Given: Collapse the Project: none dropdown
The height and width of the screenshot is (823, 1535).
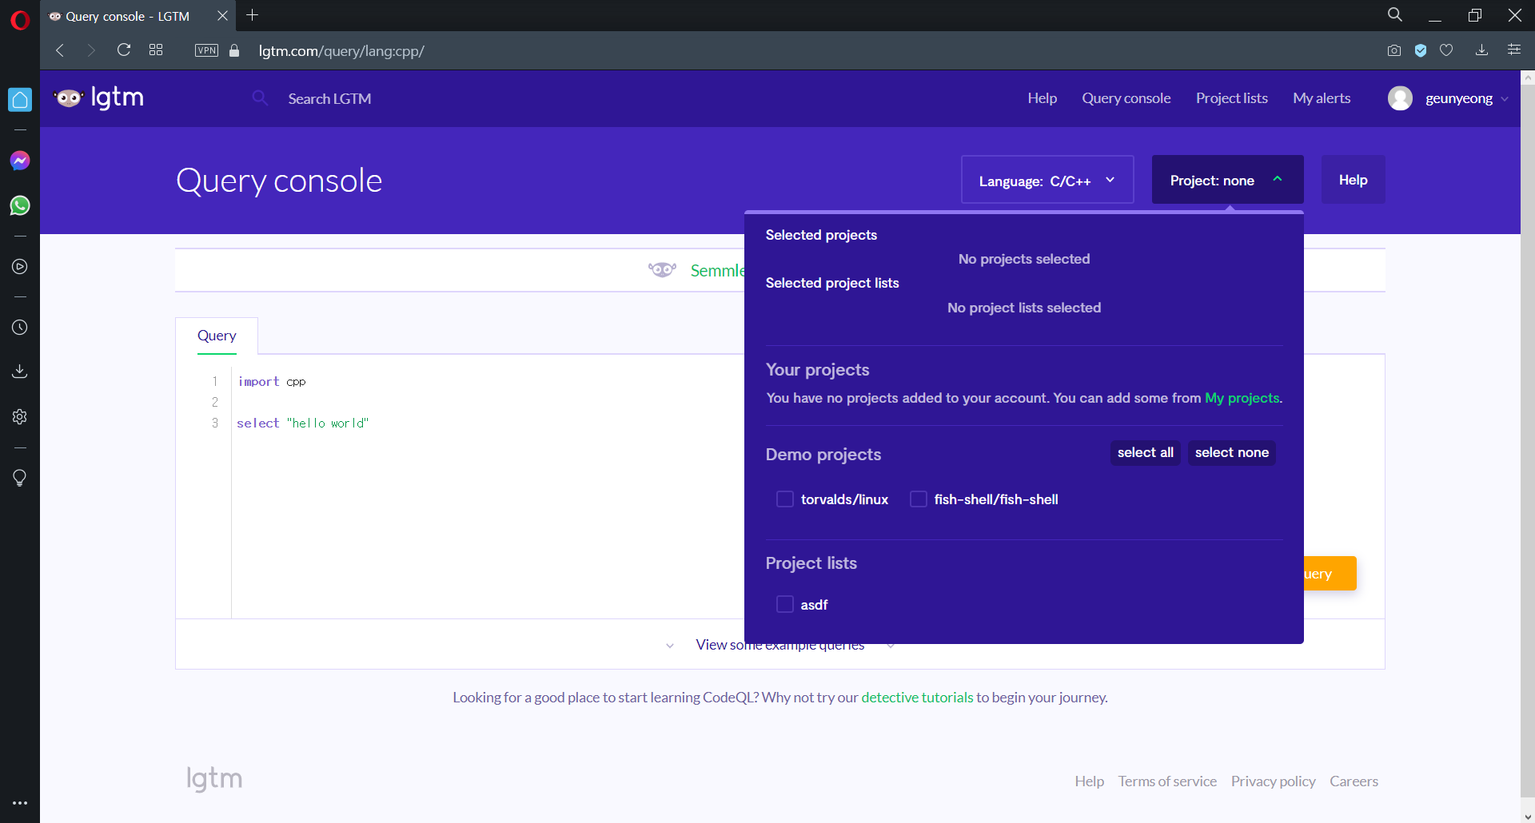Looking at the screenshot, I should tap(1227, 180).
